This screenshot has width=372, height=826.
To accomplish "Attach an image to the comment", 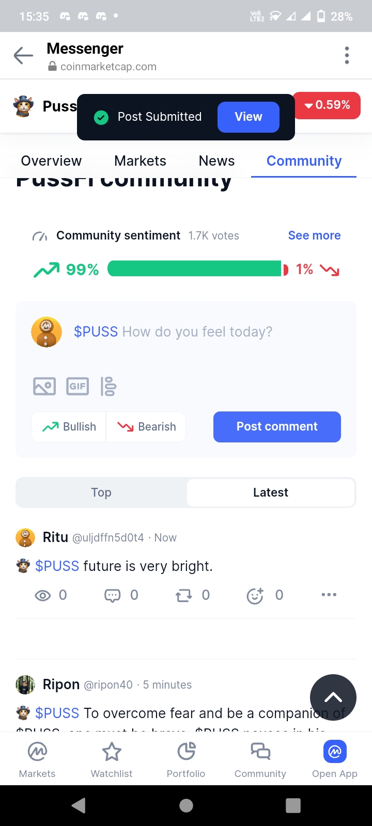I will click(x=44, y=386).
